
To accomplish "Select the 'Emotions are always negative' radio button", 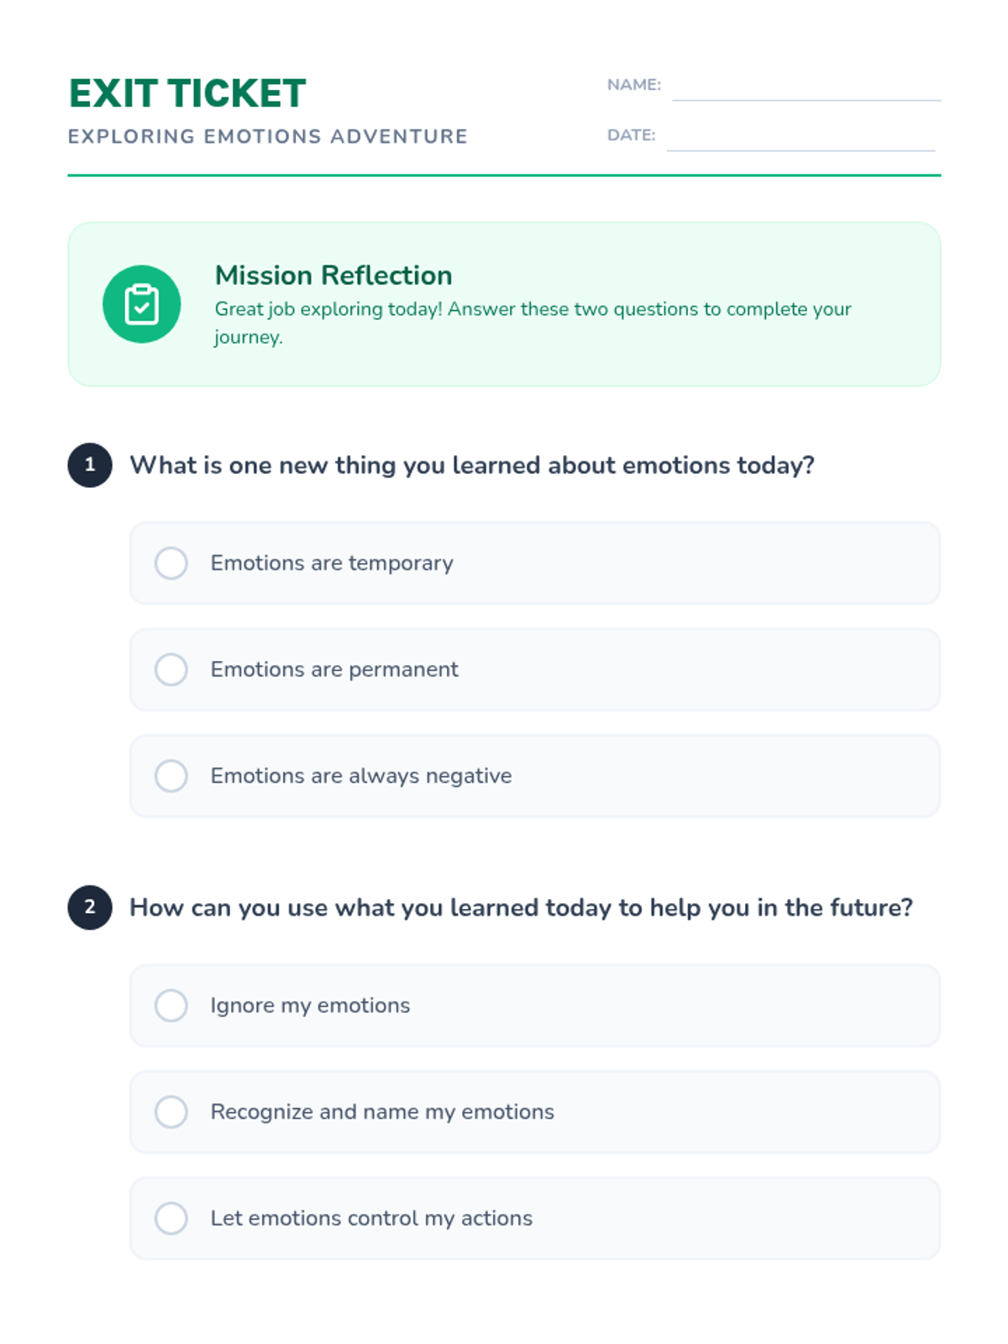I will (x=171, y=776).
